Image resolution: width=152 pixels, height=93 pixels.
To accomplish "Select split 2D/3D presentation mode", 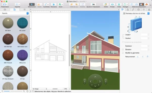I will (141, 4).
